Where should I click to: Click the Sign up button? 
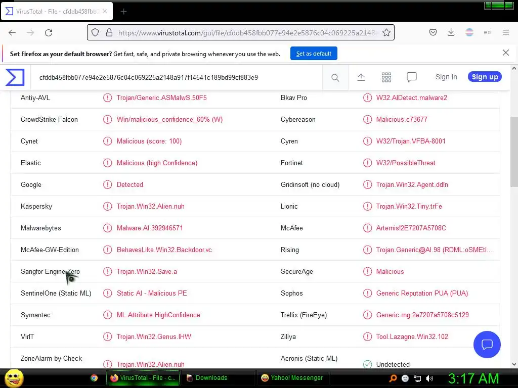click(x=485, y=77)
